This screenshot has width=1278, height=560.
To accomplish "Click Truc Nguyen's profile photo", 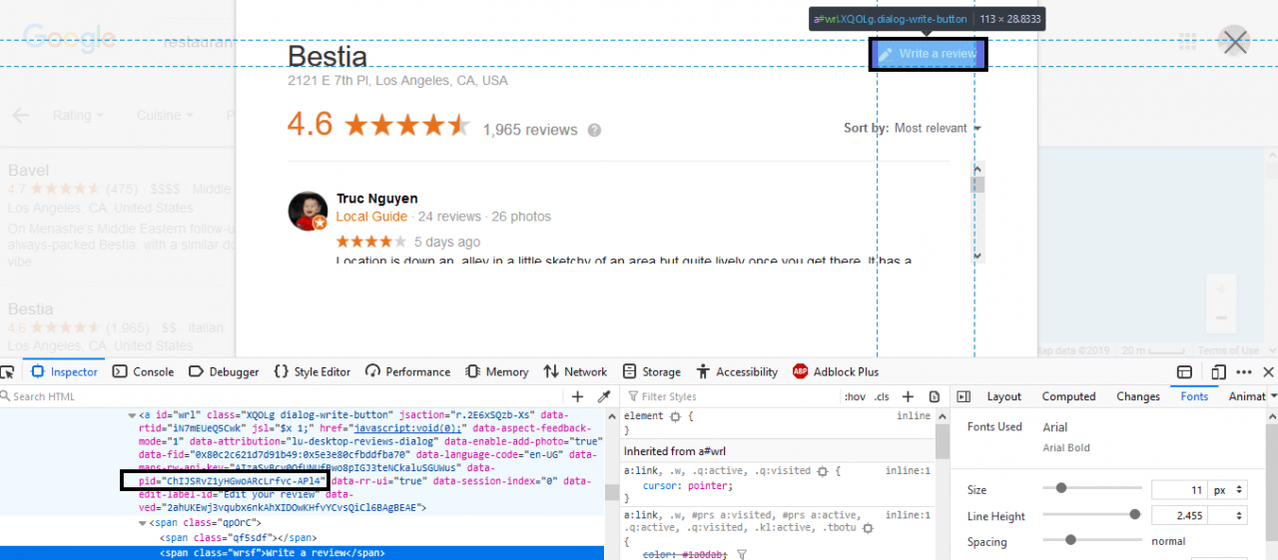I will [x=308, y=211].
